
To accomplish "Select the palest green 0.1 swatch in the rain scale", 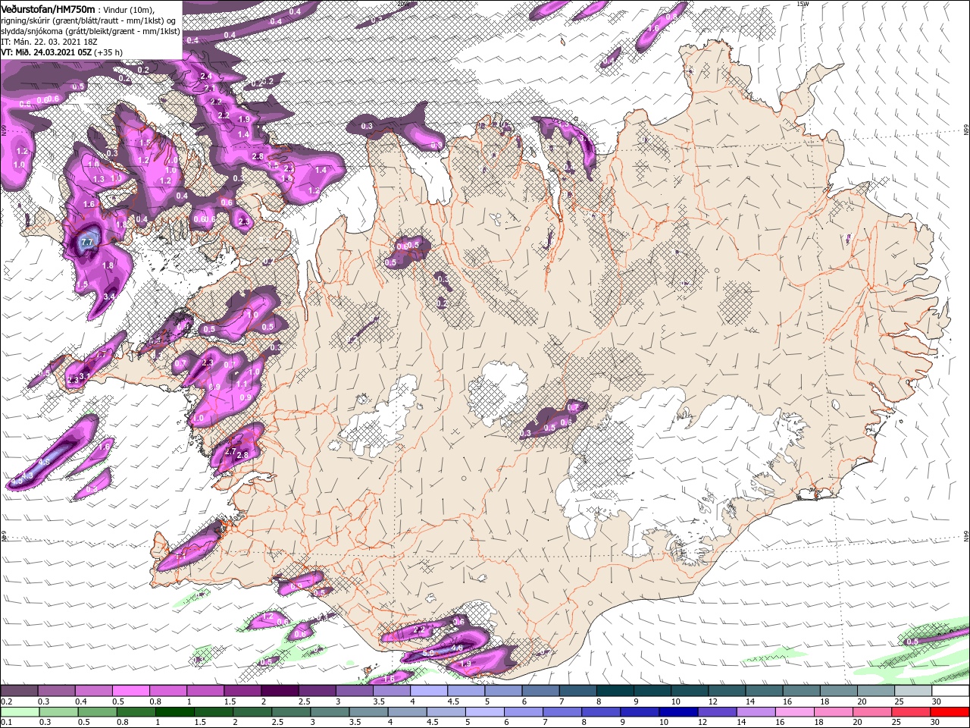I will [x=20, y=712].
